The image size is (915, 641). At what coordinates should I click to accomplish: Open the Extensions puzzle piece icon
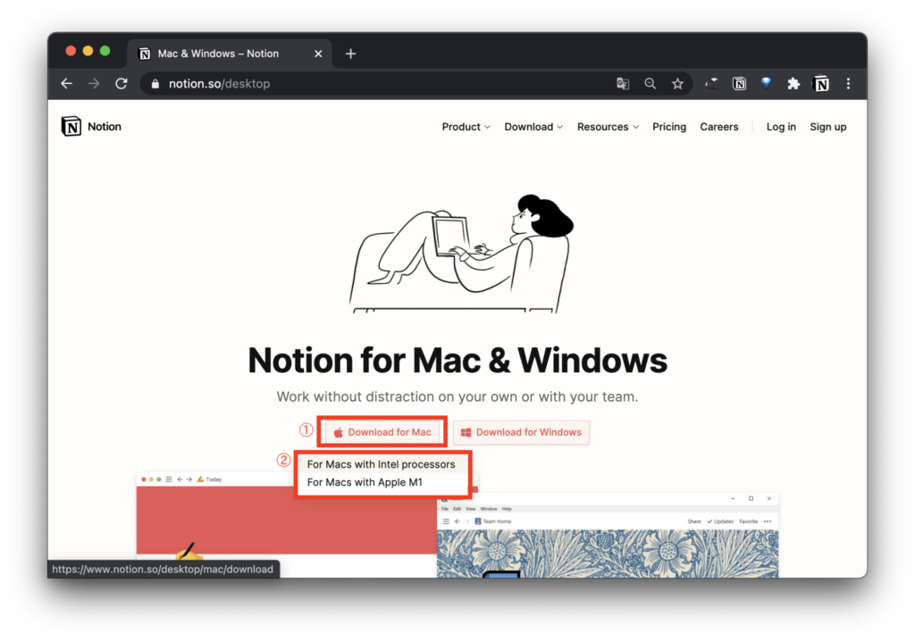coord(793,83)
